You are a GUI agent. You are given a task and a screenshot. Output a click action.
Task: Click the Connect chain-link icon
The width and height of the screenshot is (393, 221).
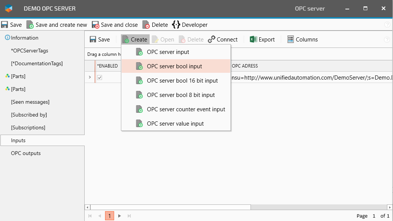[x=212, y=40]
